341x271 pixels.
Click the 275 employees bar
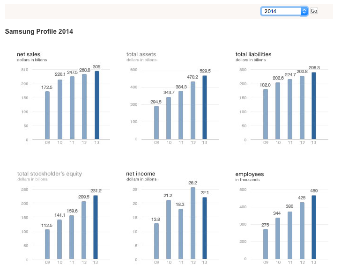point(266,243)
